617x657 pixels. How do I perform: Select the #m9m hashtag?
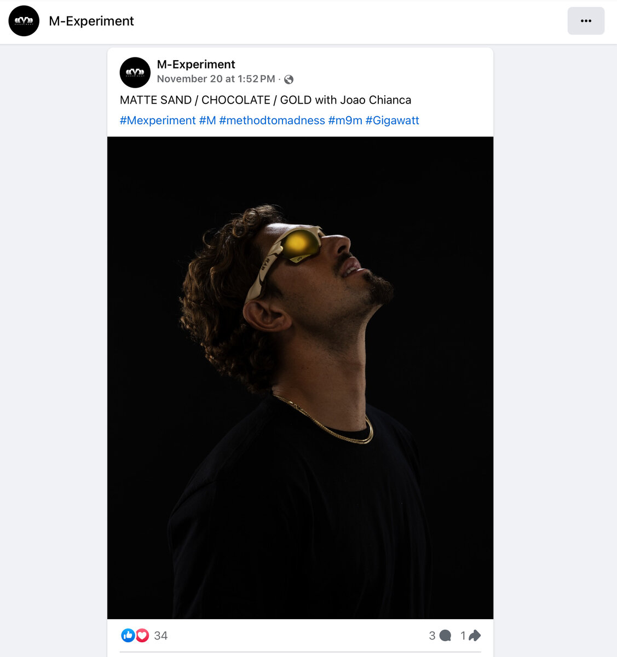point(345,120)
